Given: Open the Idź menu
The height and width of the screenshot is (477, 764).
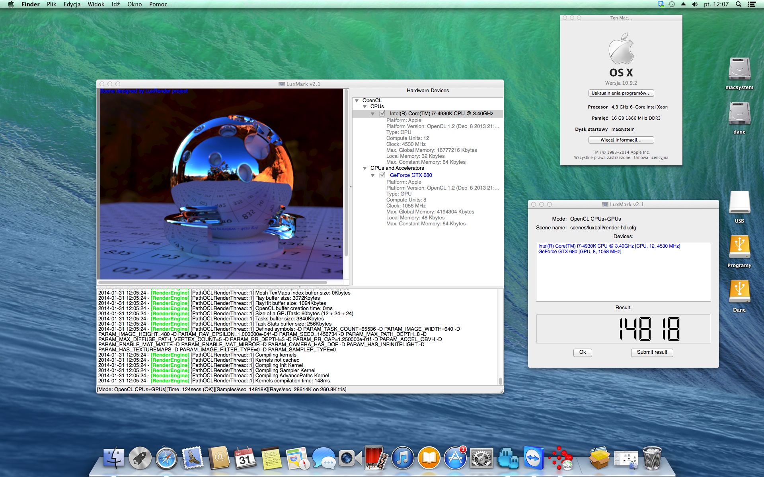Looking at the screenshot, I should pos(116,4).
